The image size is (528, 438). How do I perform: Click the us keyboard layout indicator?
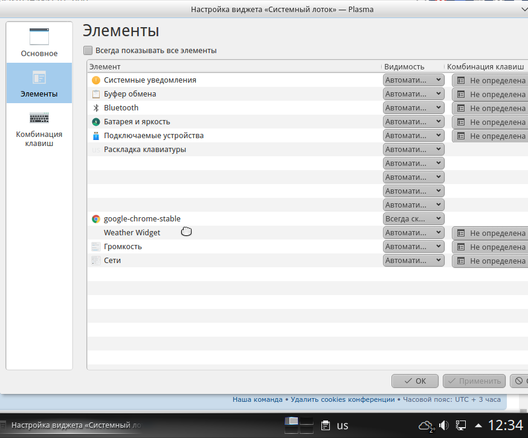[343, 426]
